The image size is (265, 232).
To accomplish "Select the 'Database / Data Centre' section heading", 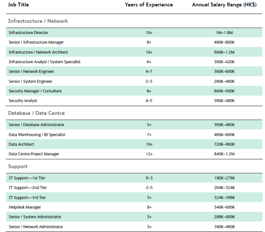I will click(x=36, y=113).
